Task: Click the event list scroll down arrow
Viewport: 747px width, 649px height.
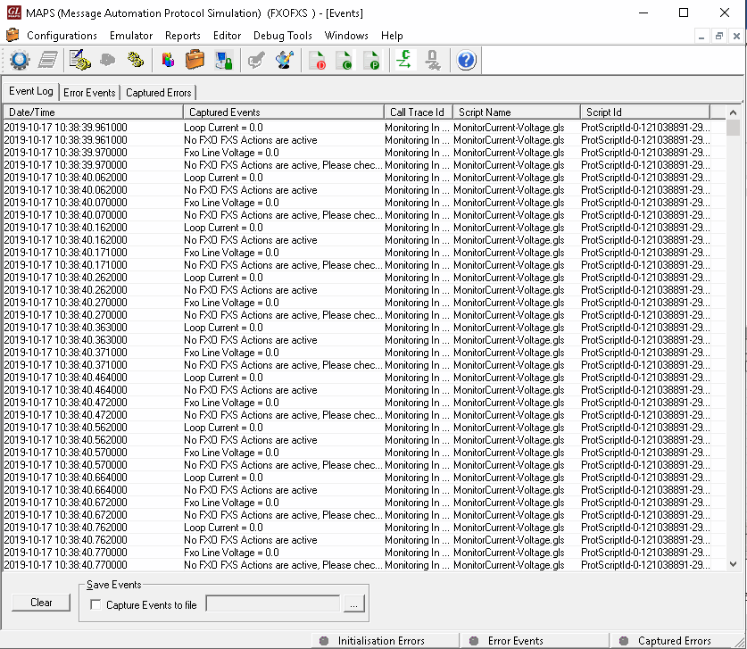Action: point(733,564)
